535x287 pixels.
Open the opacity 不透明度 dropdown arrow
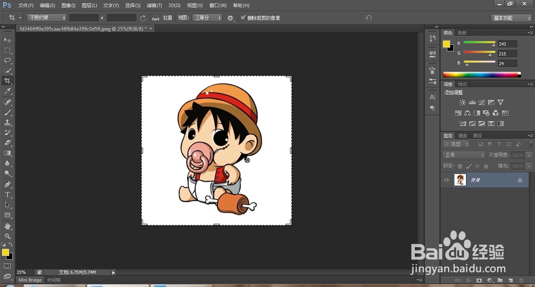point(529,155)
